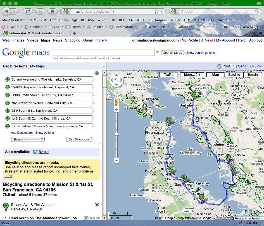Click the Street View pegman icon

coord(116,102)
